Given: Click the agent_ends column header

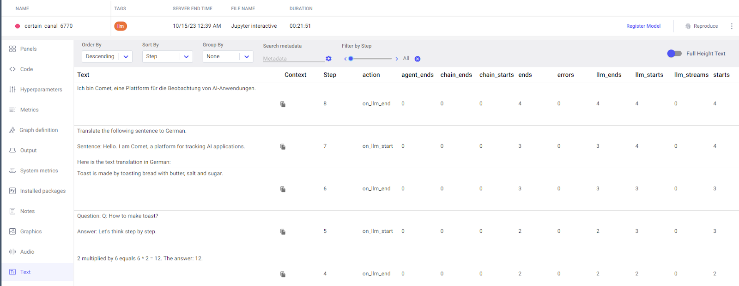Looking at the screenshot, I should click(418, 75).
